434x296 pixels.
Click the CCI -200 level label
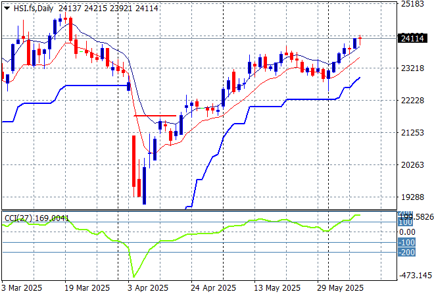tap(406, 252)
